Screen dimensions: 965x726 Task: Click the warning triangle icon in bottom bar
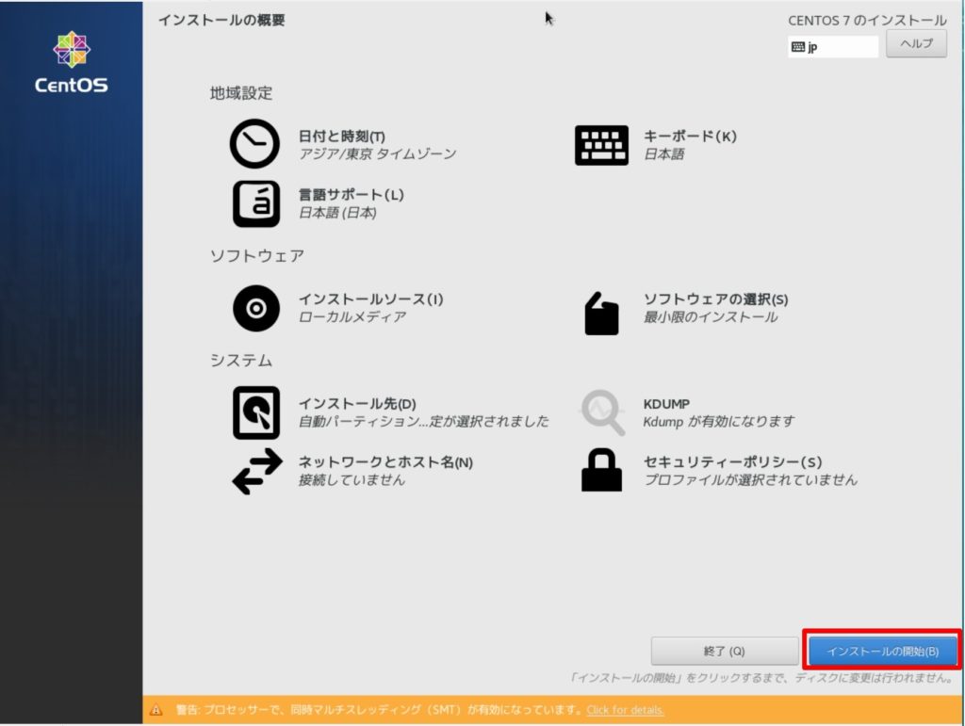pos(156,710)
